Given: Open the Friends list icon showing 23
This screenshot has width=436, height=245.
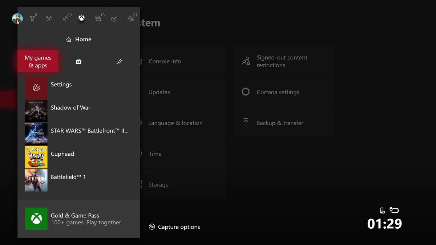Looking at the screenshot, I should [65, 18].
